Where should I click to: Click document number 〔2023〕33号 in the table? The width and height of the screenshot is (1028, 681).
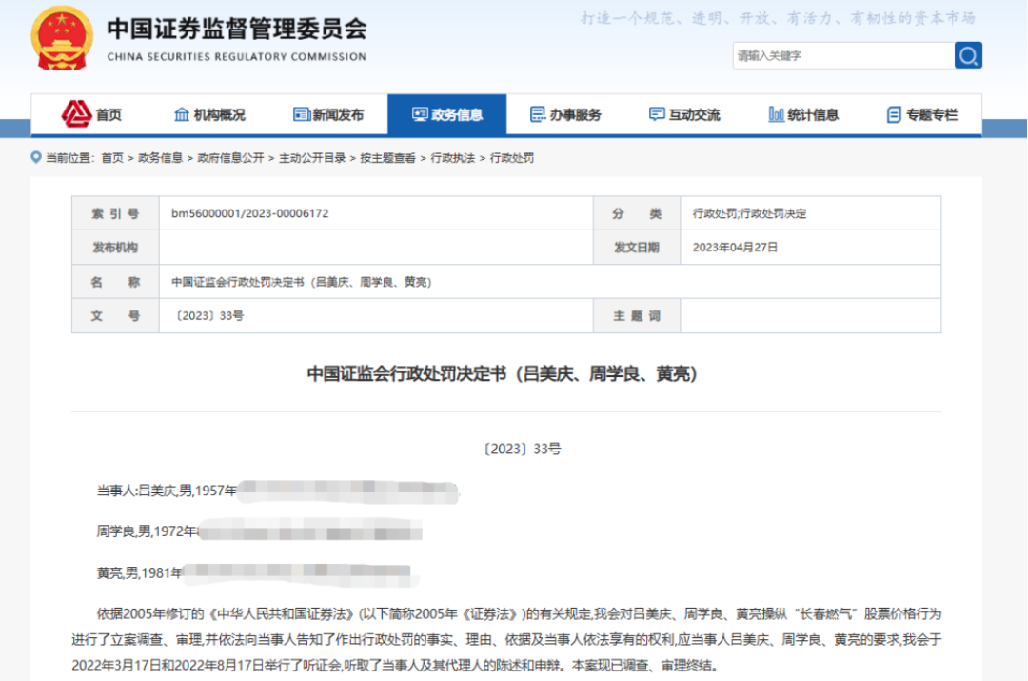point(209,315)
